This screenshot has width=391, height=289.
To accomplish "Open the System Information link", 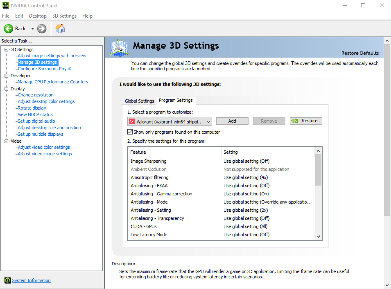I will (32, 280).
